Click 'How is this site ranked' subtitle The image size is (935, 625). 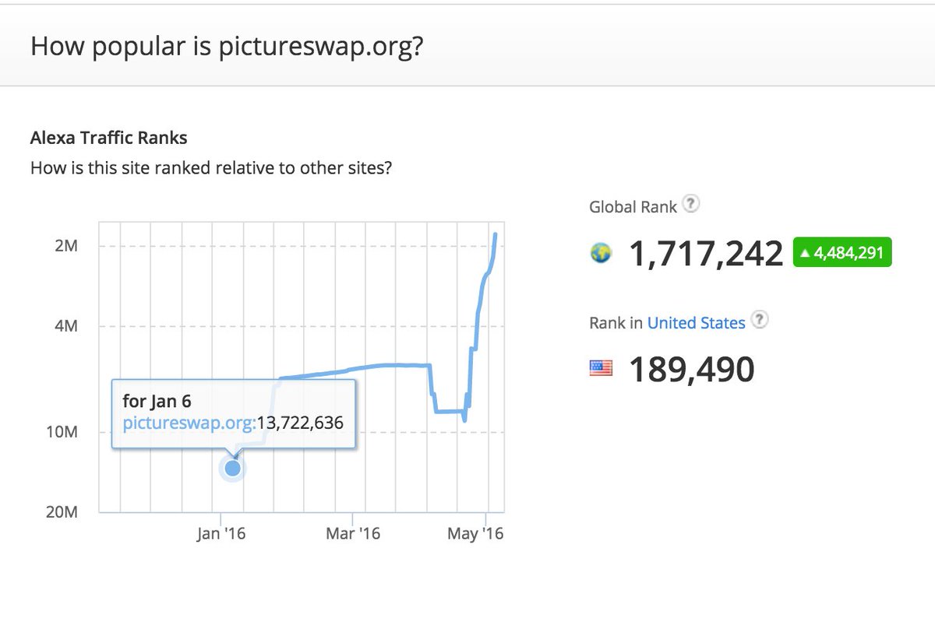tap(210, 167)
